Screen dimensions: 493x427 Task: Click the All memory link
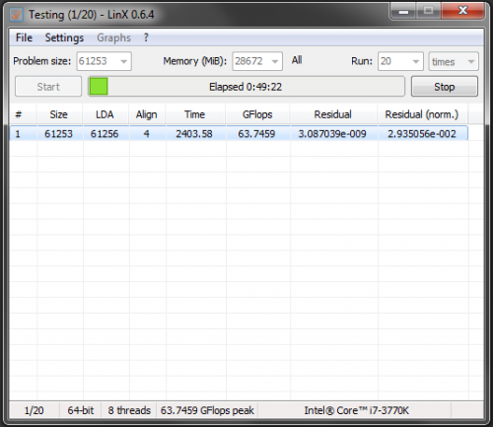tap(297, 60)
